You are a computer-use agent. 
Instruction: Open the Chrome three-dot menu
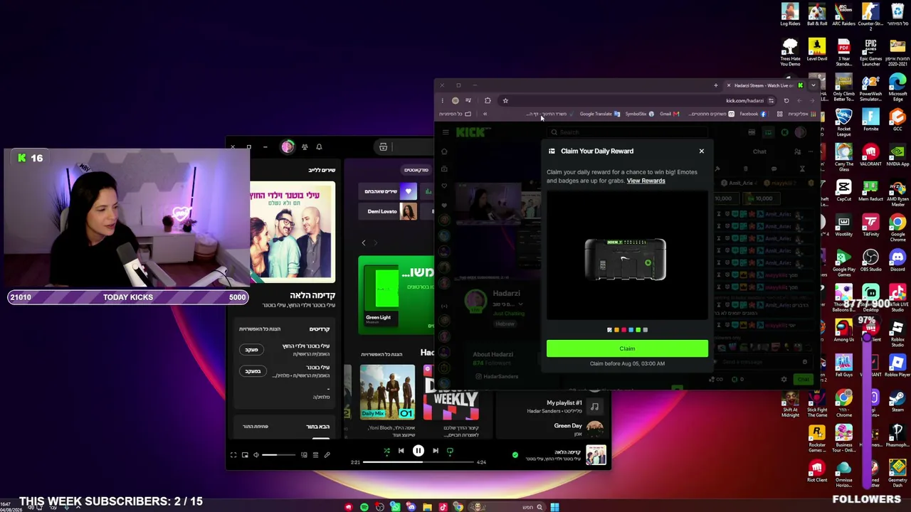pyautogui.click(x=442, y=101)
